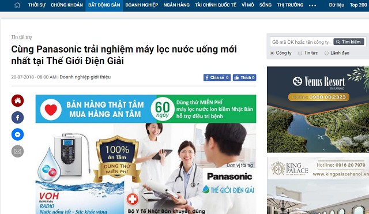Click the red heart icon in banner
The width and height of the screenshot is (369, 214).
[51, 110]
